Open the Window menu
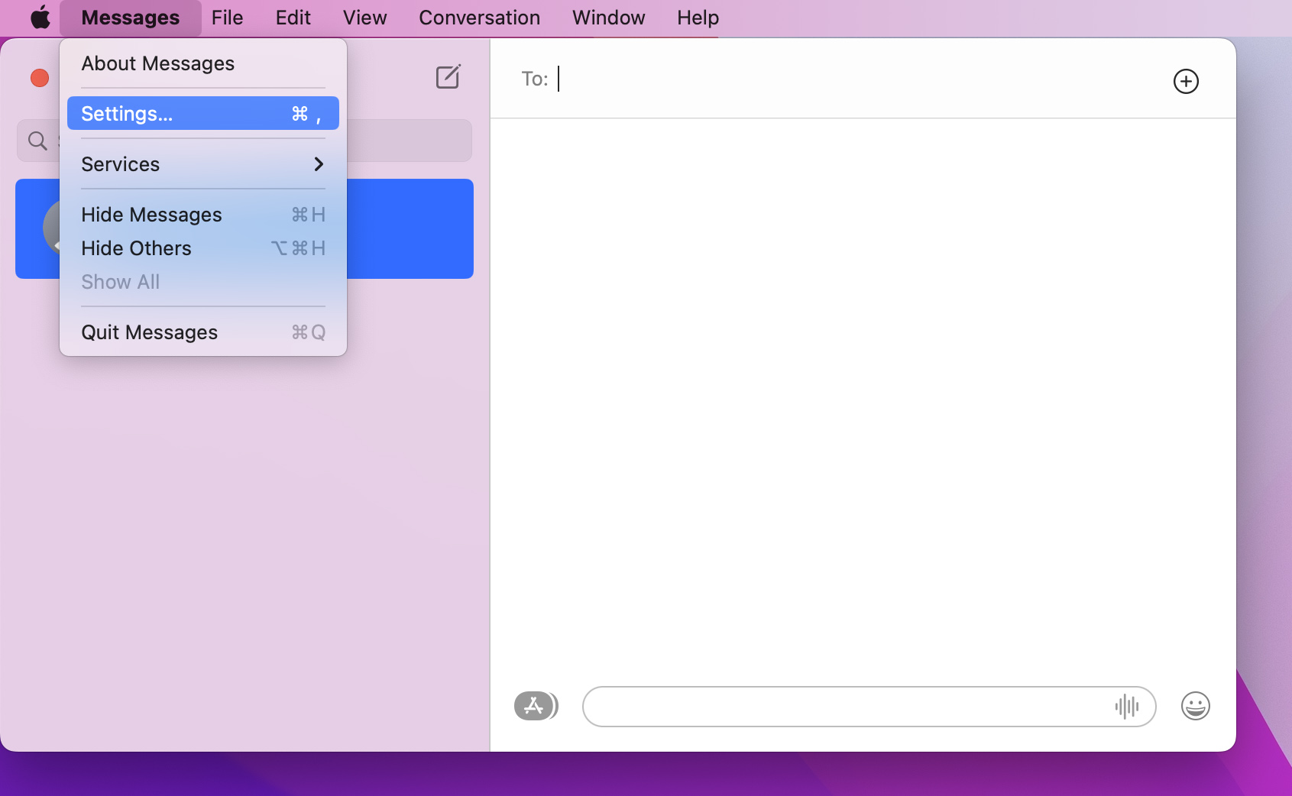1292x796 pixels. pyautogui.click(x=608, y=18)
